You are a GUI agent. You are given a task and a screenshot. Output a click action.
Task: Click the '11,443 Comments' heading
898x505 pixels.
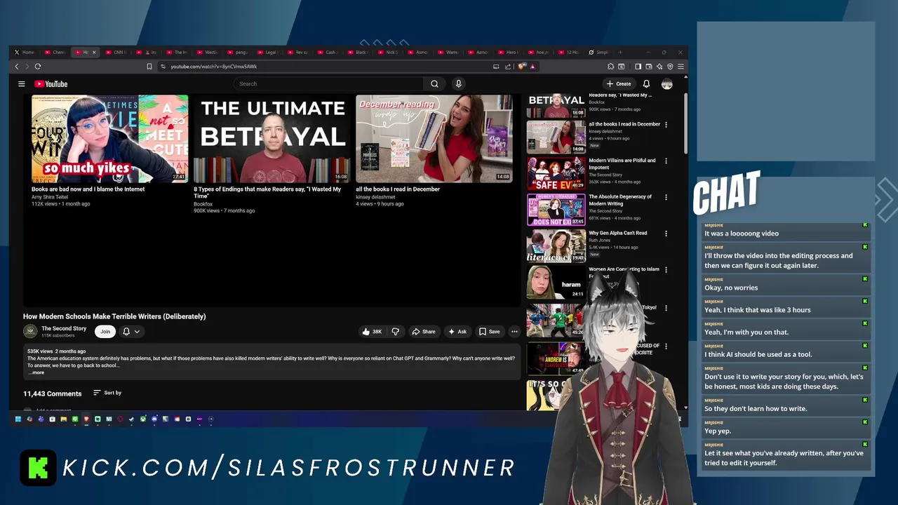(x=53, y=393)
